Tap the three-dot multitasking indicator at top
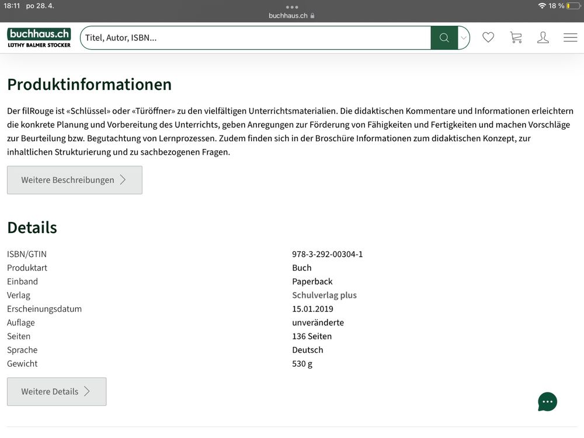Image resolution: width=584 pixels, height=438 pixels. tap(292, 7)
